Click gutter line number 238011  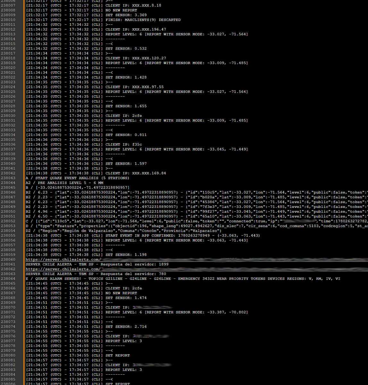[8, 25]
